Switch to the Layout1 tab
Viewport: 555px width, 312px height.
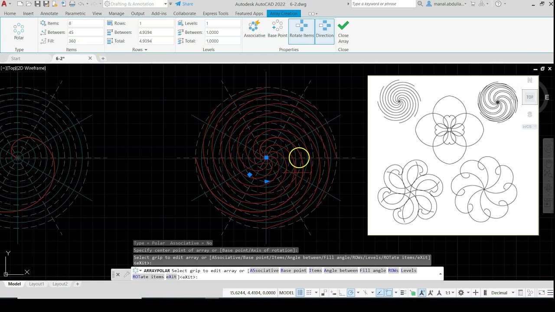[x=36, y=284]
